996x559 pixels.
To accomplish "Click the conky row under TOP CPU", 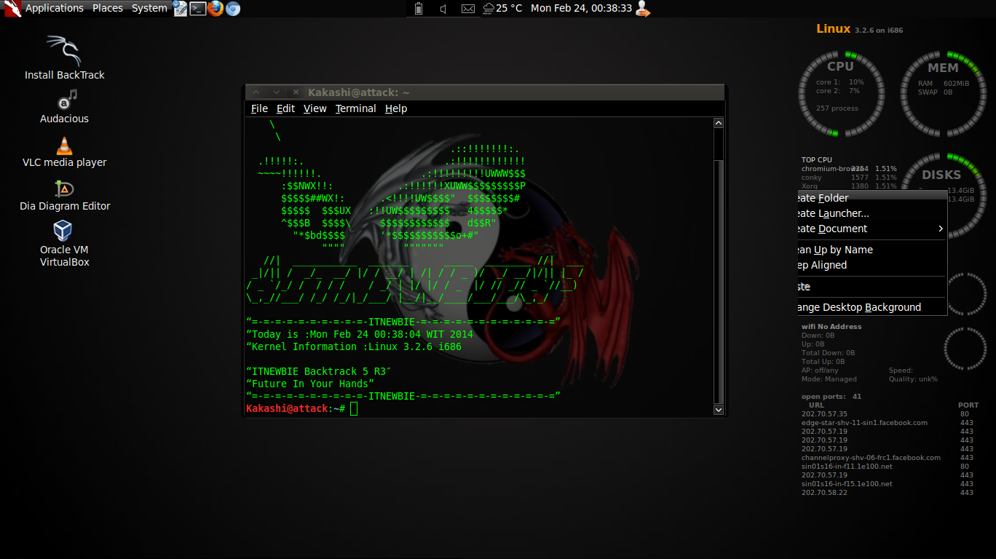I will pyautogui.click(x=849, y=178).
